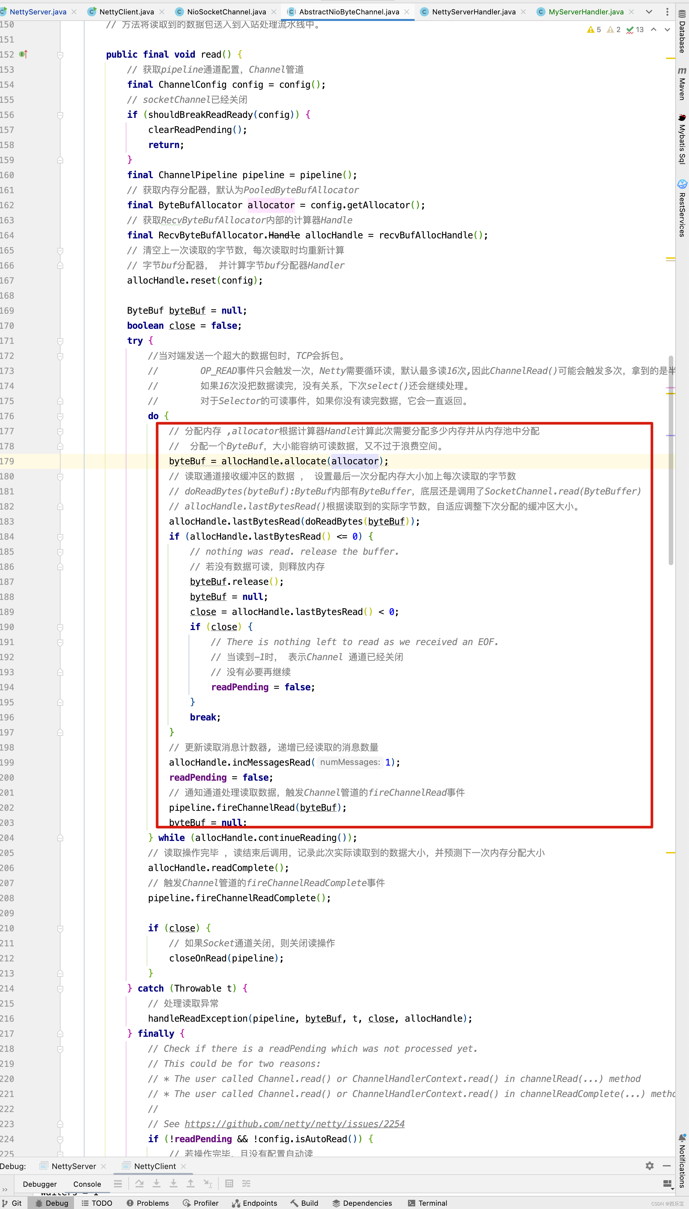Close the NettyServer debug session tab
This screenshot has width=689, height=1209.
coord(103,1166)
